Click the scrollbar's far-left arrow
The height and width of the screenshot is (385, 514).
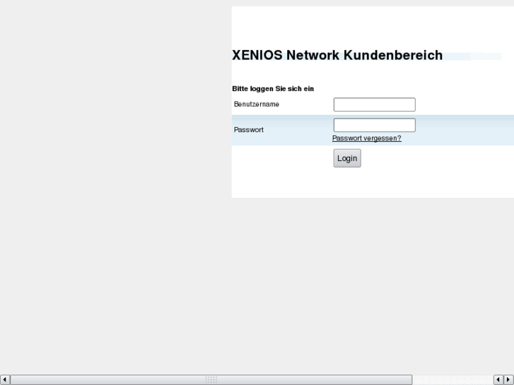click(5, 380)
